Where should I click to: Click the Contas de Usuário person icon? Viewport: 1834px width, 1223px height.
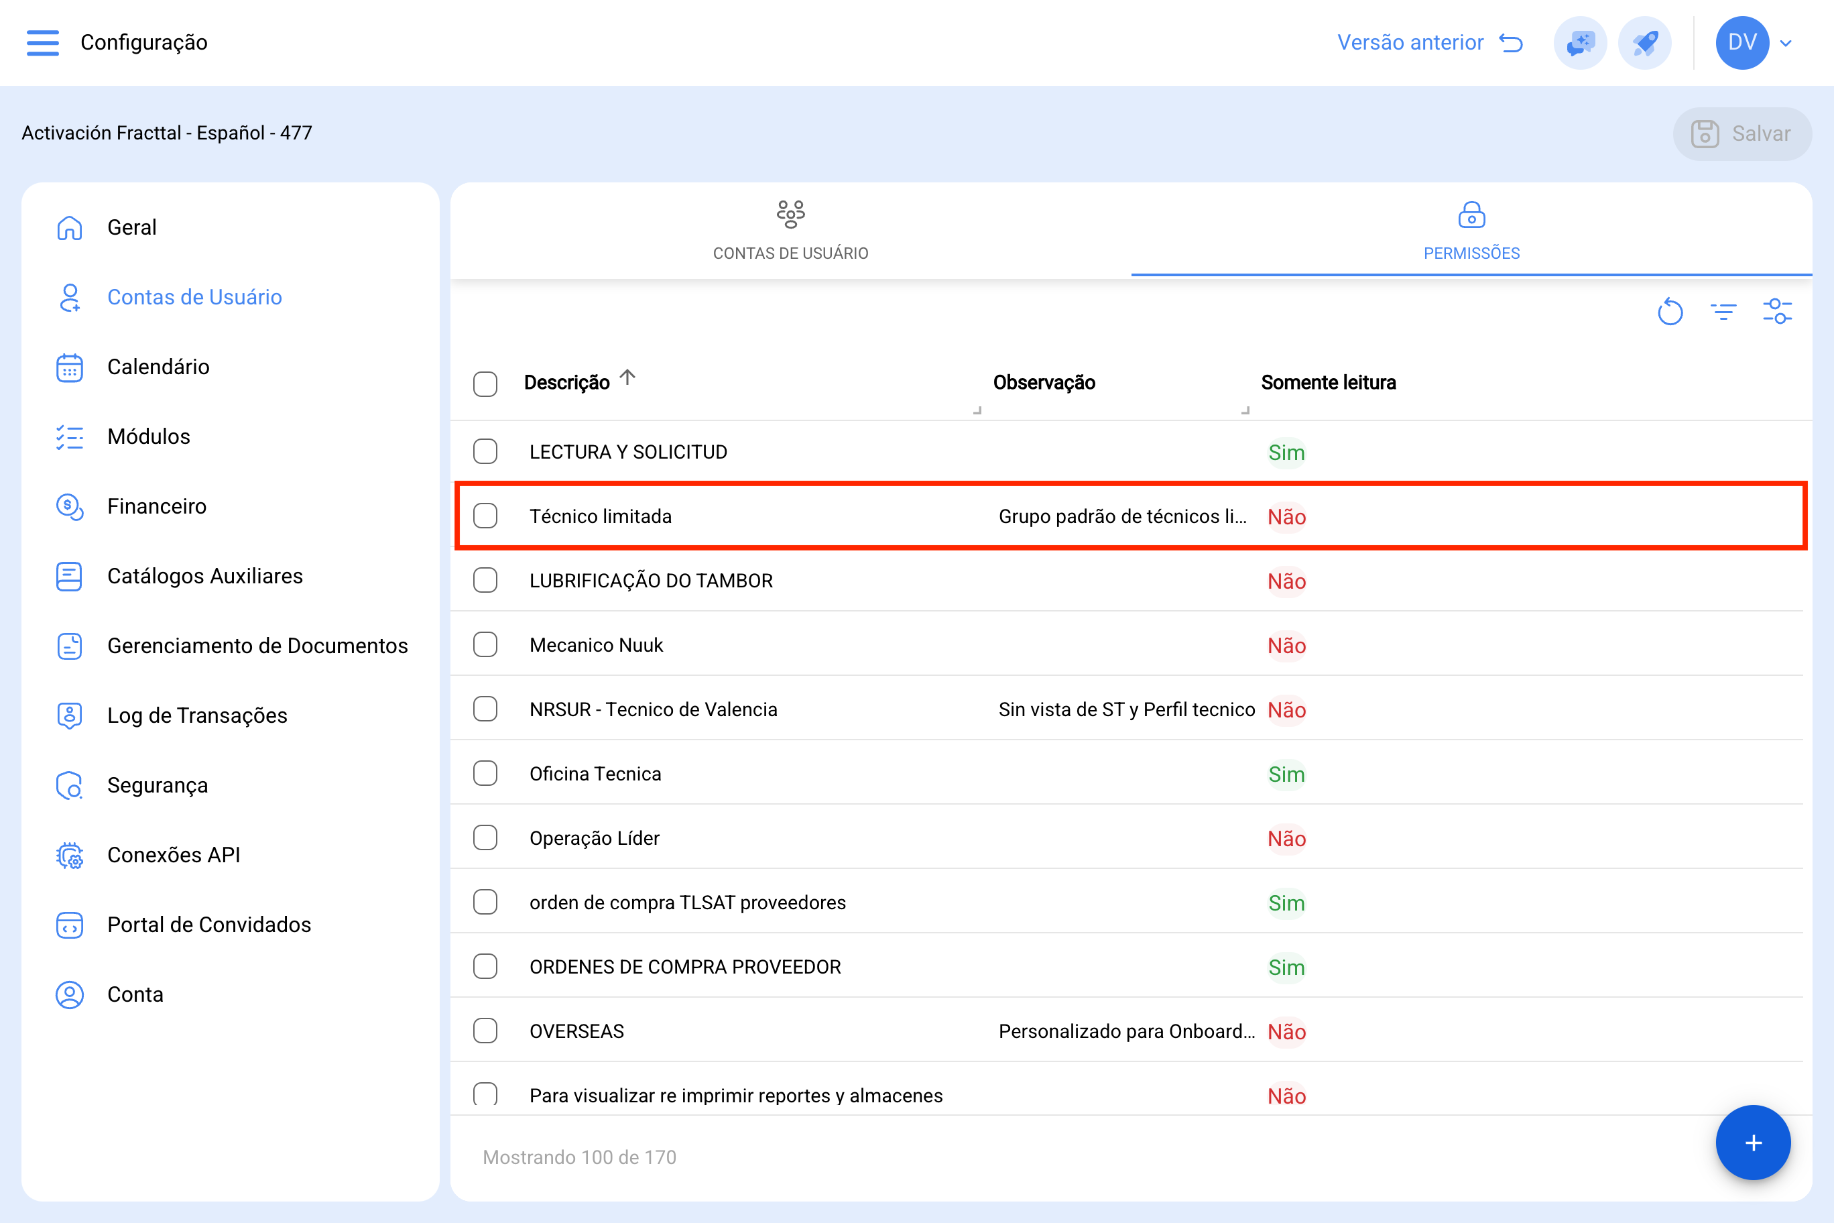tap(70, 297)
